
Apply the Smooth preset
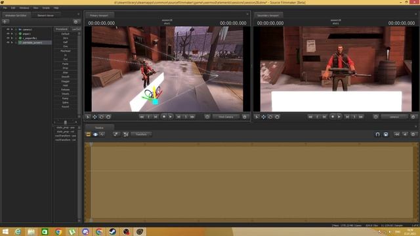click(x=66, y=77)
